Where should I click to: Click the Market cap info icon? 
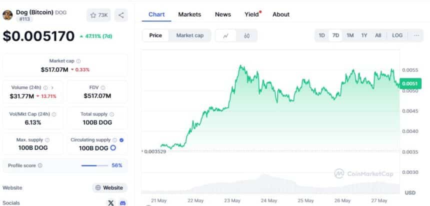point(78,61)
